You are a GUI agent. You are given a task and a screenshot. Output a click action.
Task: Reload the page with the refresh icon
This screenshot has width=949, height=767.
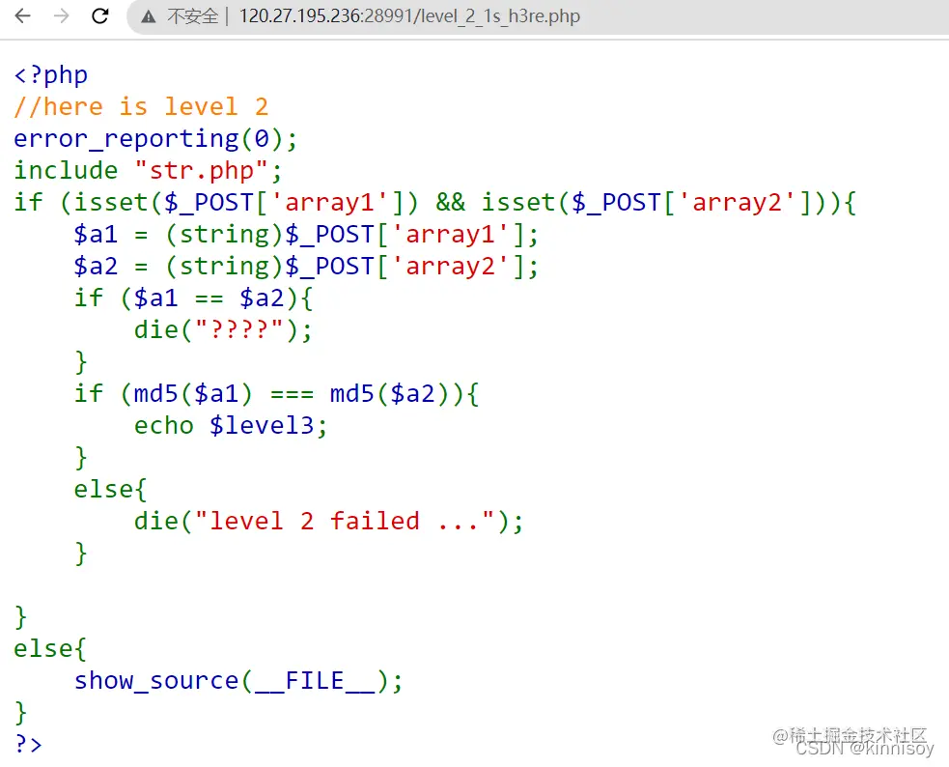pos(99,15)
